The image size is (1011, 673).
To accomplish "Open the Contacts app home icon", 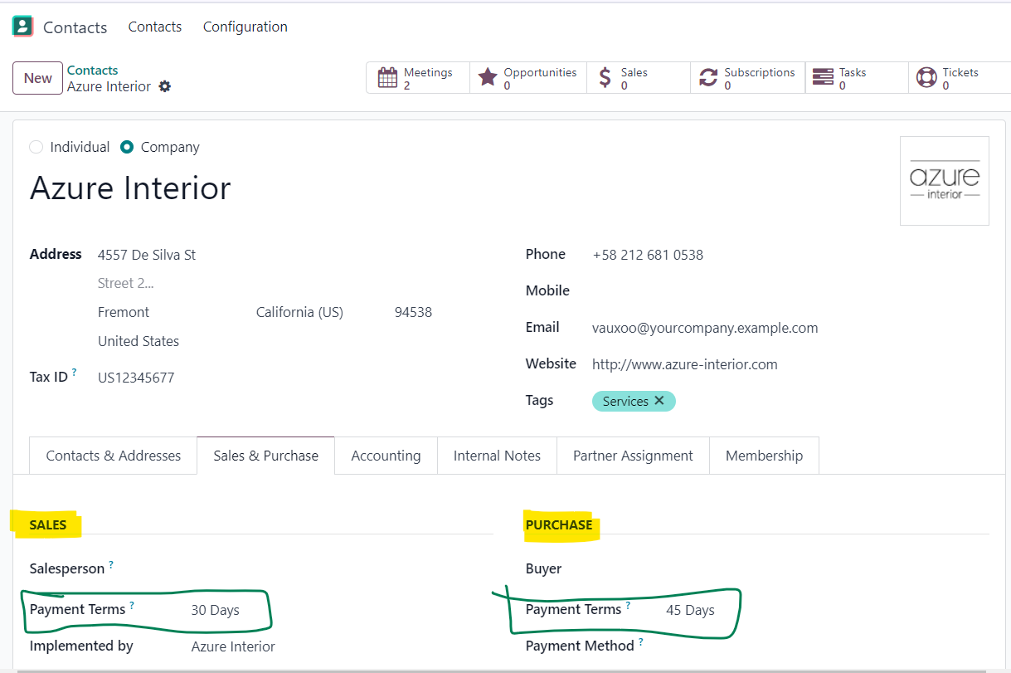I will coord(22,27).
